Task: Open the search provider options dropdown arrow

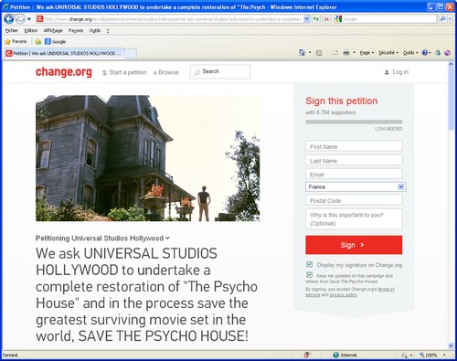Action: 450,19
